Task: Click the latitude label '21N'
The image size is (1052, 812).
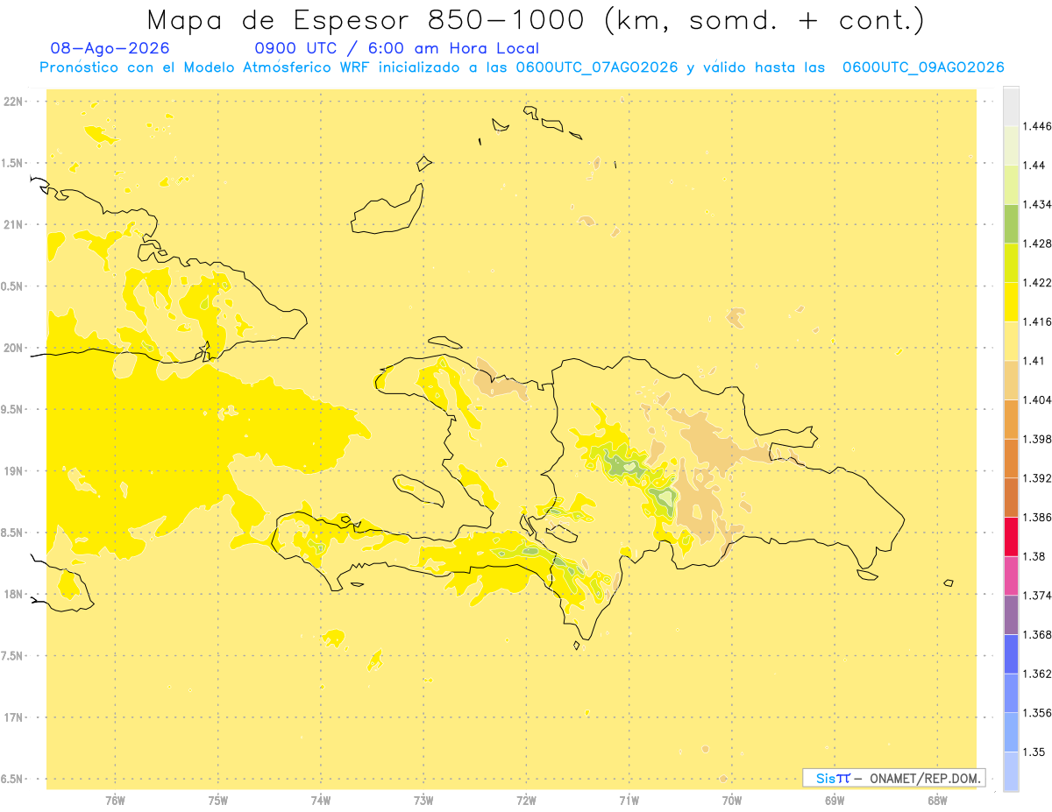Action: (14, 225)
